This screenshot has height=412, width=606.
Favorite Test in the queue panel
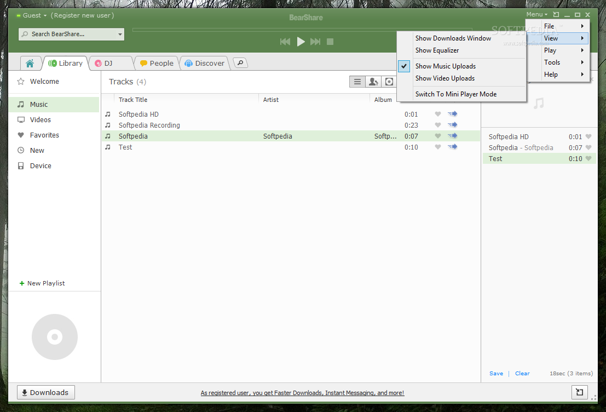click(x=588, y=158)
